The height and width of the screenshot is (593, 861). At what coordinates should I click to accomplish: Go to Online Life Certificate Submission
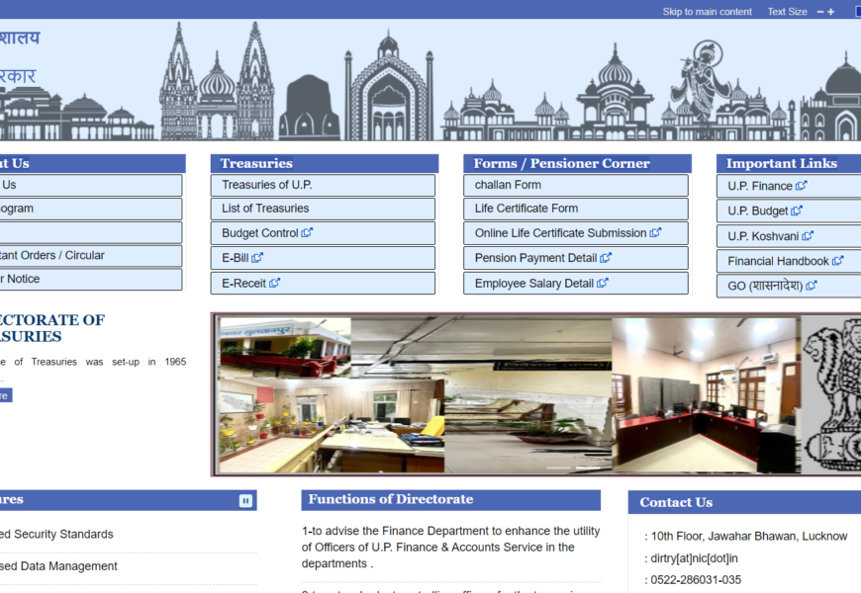560,233
